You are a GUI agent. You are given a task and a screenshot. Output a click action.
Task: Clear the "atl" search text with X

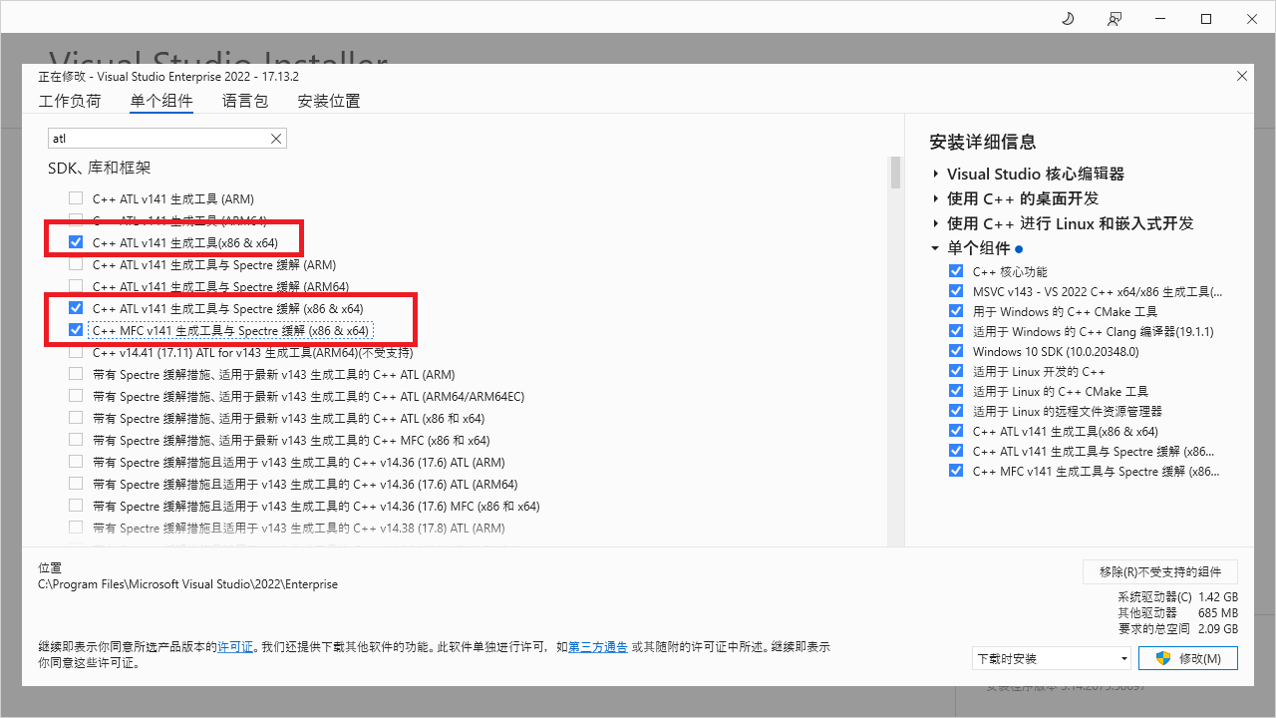[x=276, y=139]
